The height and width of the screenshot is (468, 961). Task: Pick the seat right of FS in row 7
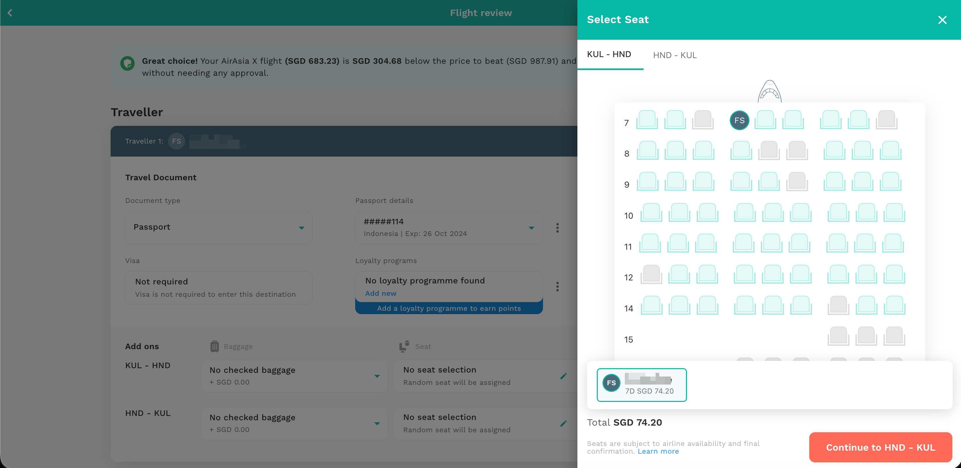765,120
